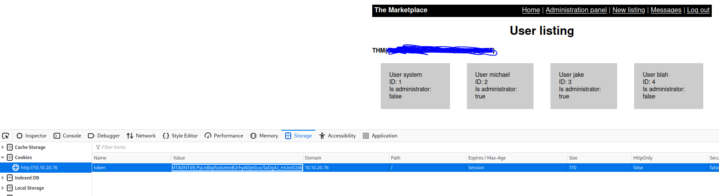The width and height of the screenshot is (719, 196).
Task: Open the Home link
Action: [531, 10]
